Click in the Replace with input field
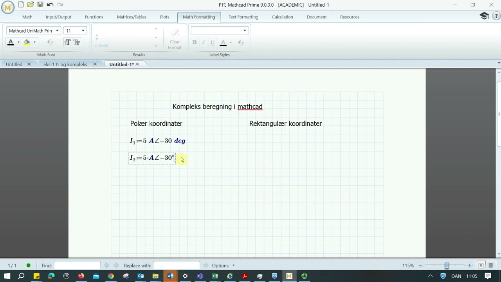 click(177, 266)
